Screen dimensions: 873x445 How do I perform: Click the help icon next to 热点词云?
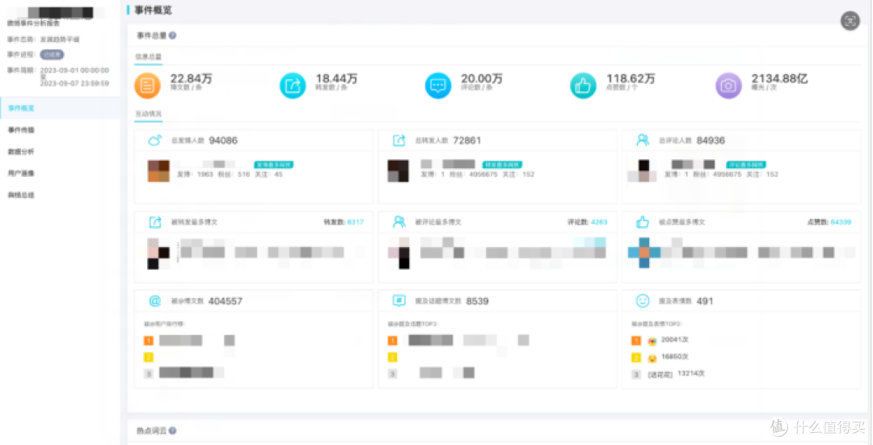coord(173,430)
